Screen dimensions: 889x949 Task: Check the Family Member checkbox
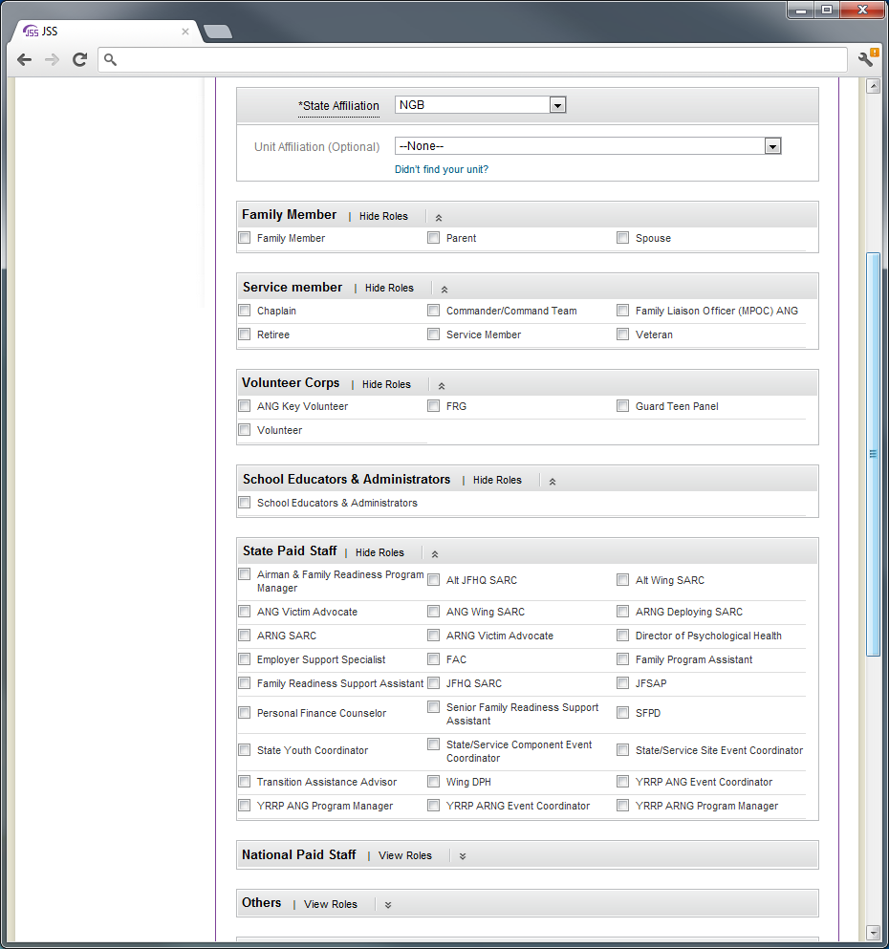(245, 238)
